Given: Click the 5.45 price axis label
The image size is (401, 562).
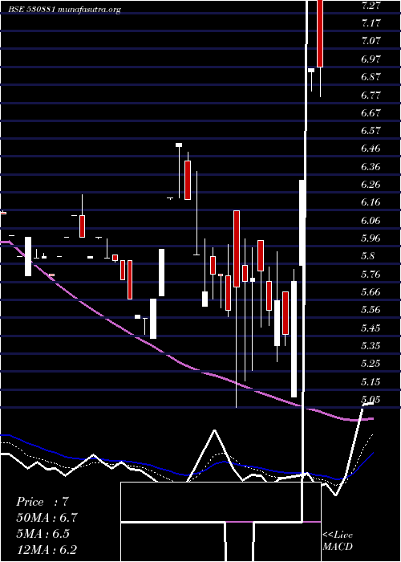Looking at the screenshot, I should click(x=371, y=328).
